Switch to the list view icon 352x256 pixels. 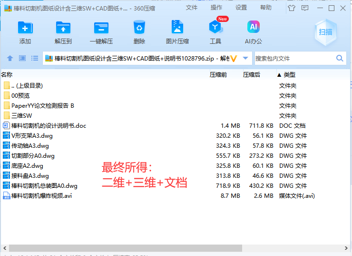35,59
